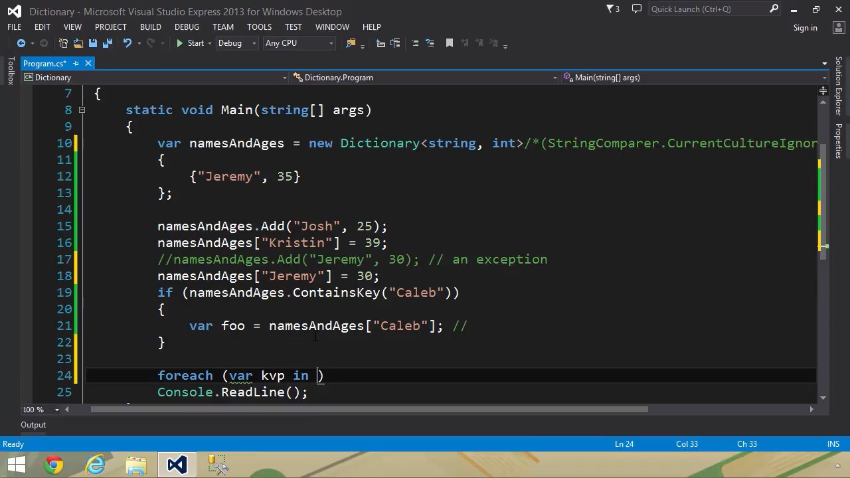Open the active documents list dropdown arrow

[824, 64]
